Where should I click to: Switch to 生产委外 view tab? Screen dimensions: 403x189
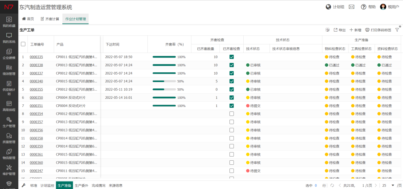[x=81, y=185]
